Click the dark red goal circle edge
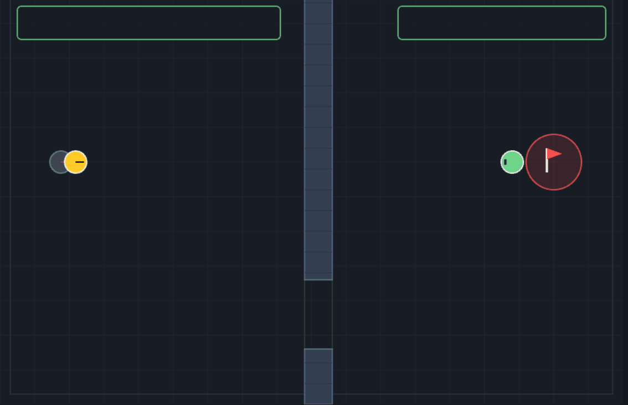The height and width of the screenshot is (405, 628). tap(554, 135)
